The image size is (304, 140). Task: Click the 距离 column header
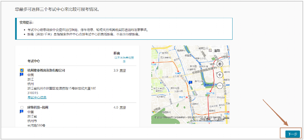pos(117,53)
